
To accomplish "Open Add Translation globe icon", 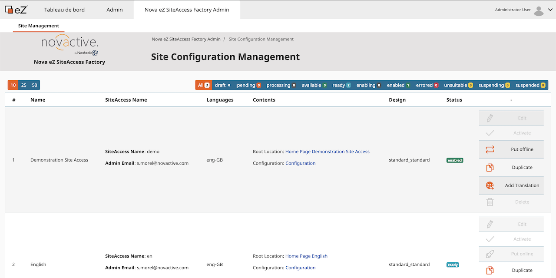I will 490,185.
